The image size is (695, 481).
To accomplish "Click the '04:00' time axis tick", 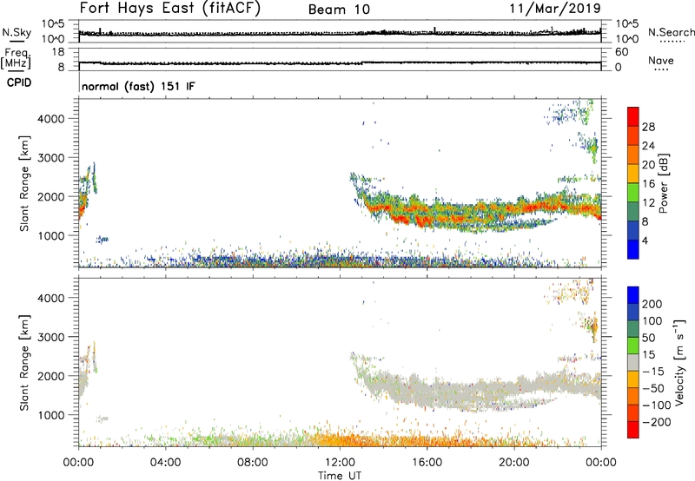I will click(x=166, y=463).
